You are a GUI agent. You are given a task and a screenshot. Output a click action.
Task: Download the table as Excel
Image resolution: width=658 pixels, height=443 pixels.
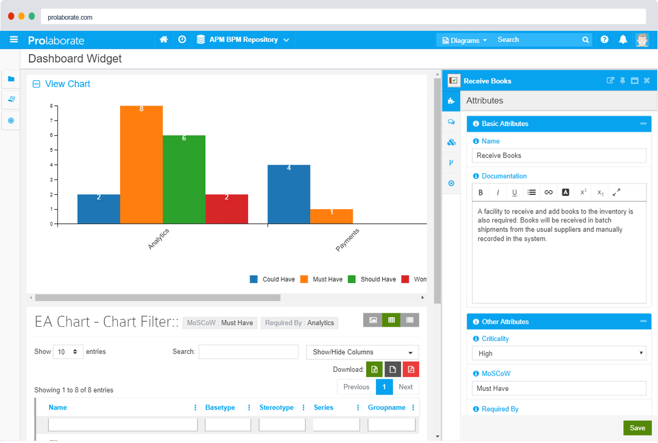coord(374,369)
